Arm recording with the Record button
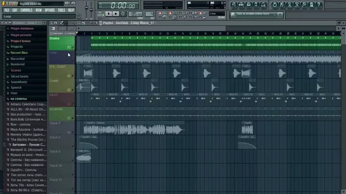This screenshot has height=194, width=346. (123, 14)
